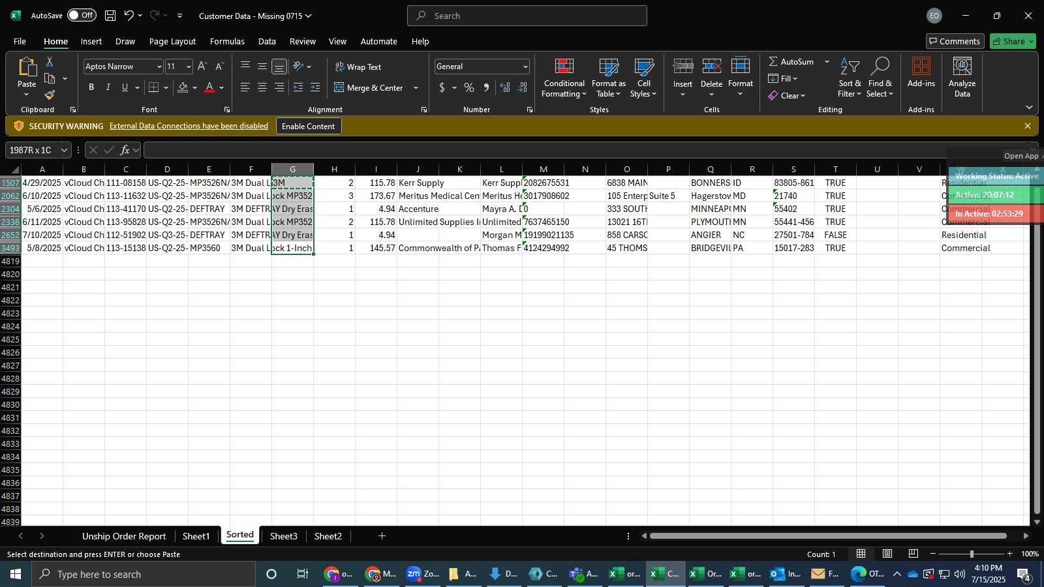The width and height of the screenshot is (1044, 587).
Task: Click the Insert Function fx icon
Action: (x=125, y=150)
